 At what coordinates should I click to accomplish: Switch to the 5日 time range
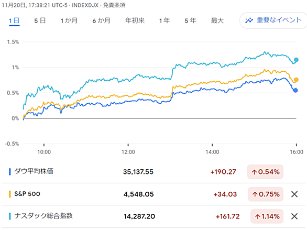coord(40,20)
